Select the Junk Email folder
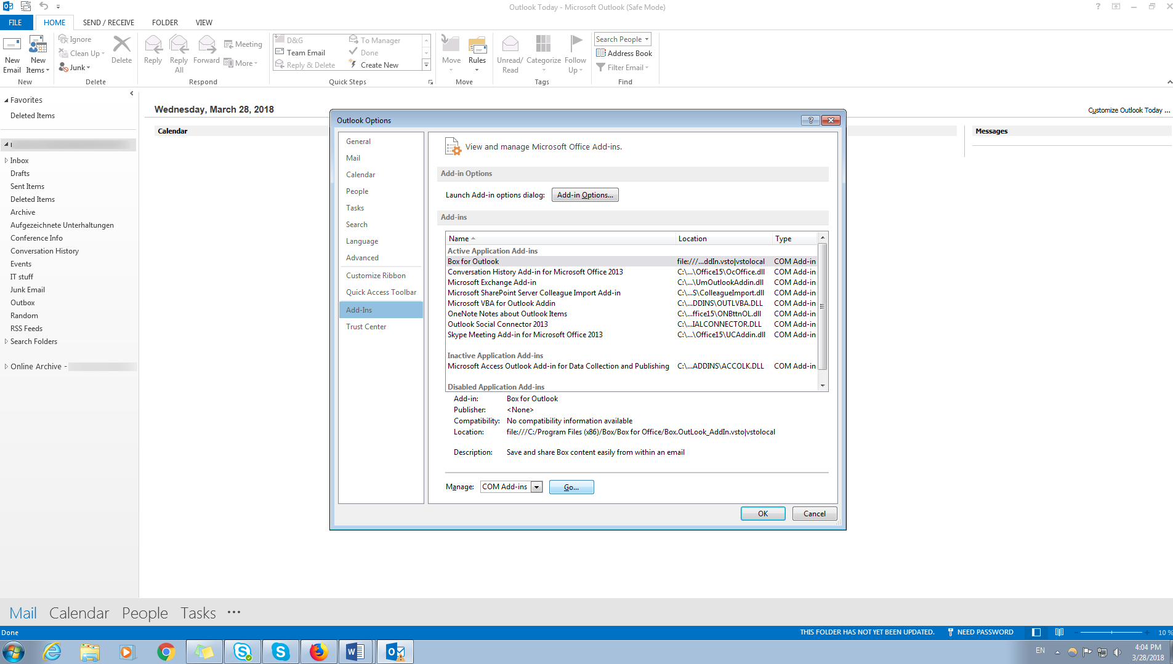 28,290
